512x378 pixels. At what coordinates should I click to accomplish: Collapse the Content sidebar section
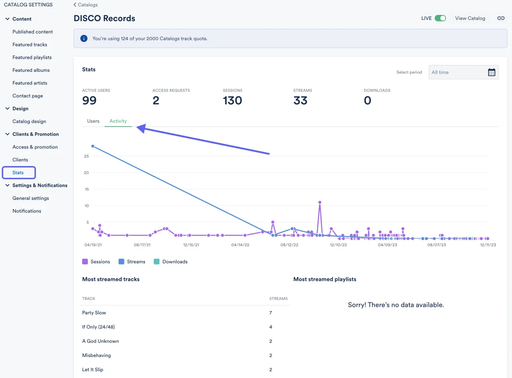[x=7, y=19]
